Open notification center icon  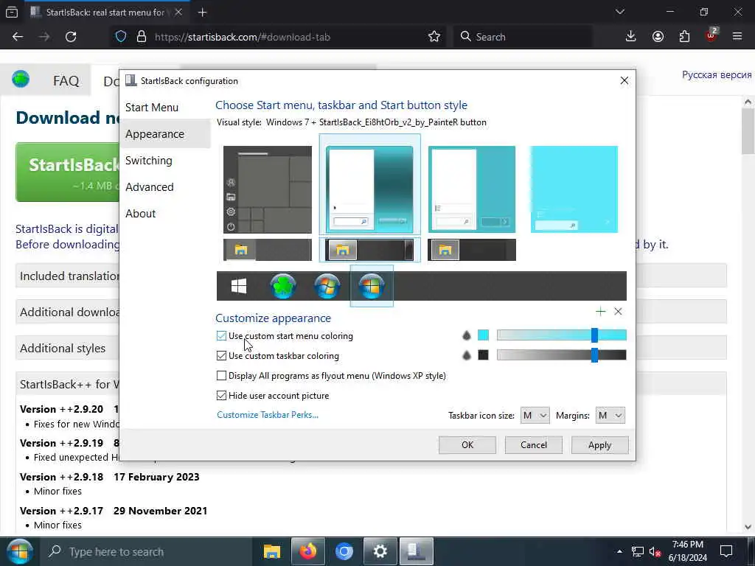[726, 551]
